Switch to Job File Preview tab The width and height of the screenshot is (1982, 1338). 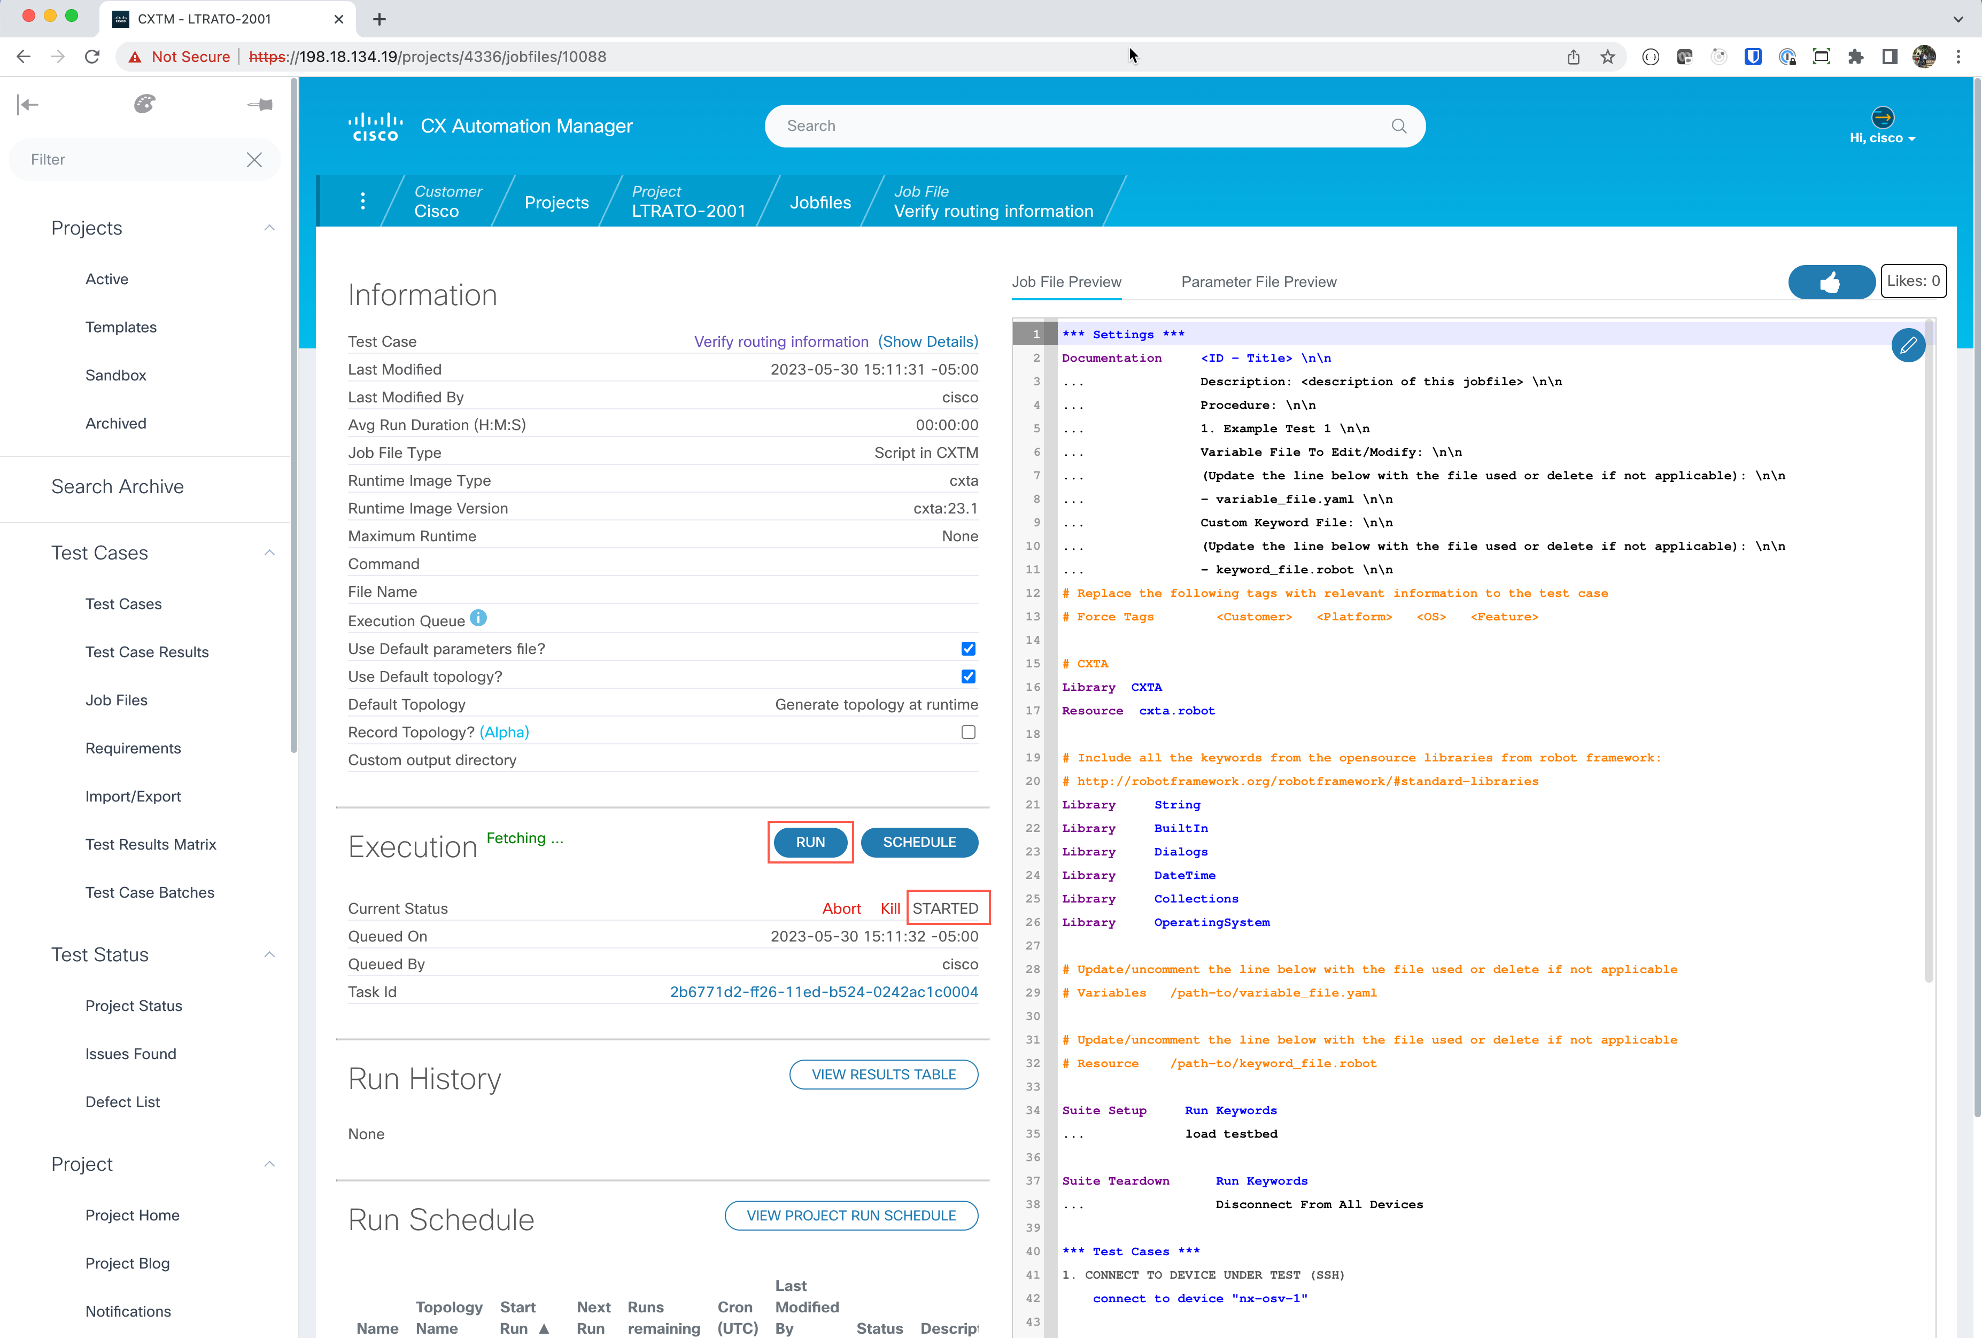click(1066, 282)
